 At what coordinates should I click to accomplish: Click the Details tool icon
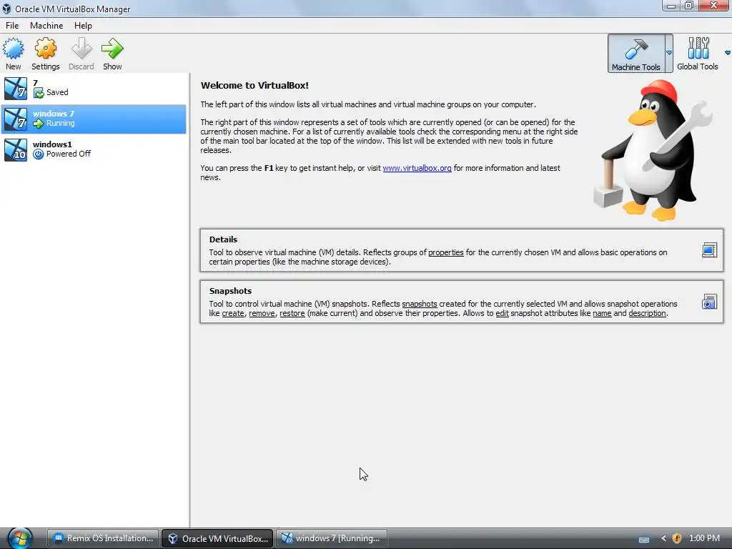tap(709, 250)
